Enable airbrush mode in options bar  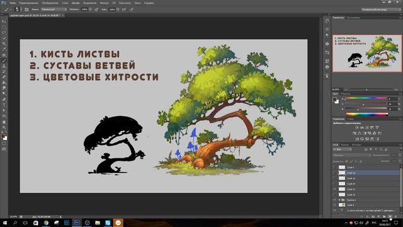coord(123,9)
